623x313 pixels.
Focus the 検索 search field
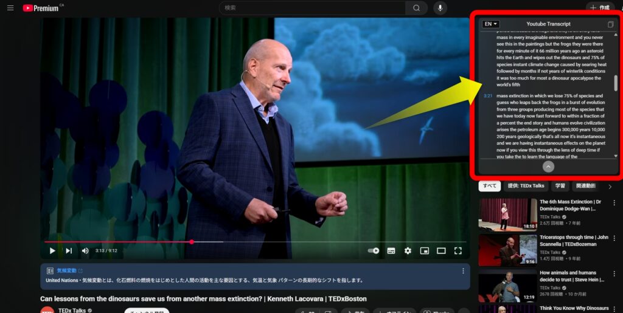312,8
